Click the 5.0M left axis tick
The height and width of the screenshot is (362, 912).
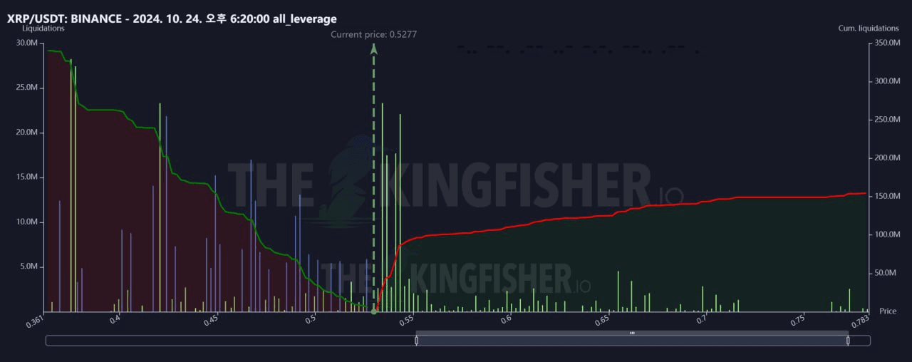pyautogui.click(x=28, y=267)
